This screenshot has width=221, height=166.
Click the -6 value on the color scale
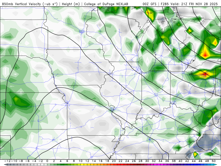27,161
